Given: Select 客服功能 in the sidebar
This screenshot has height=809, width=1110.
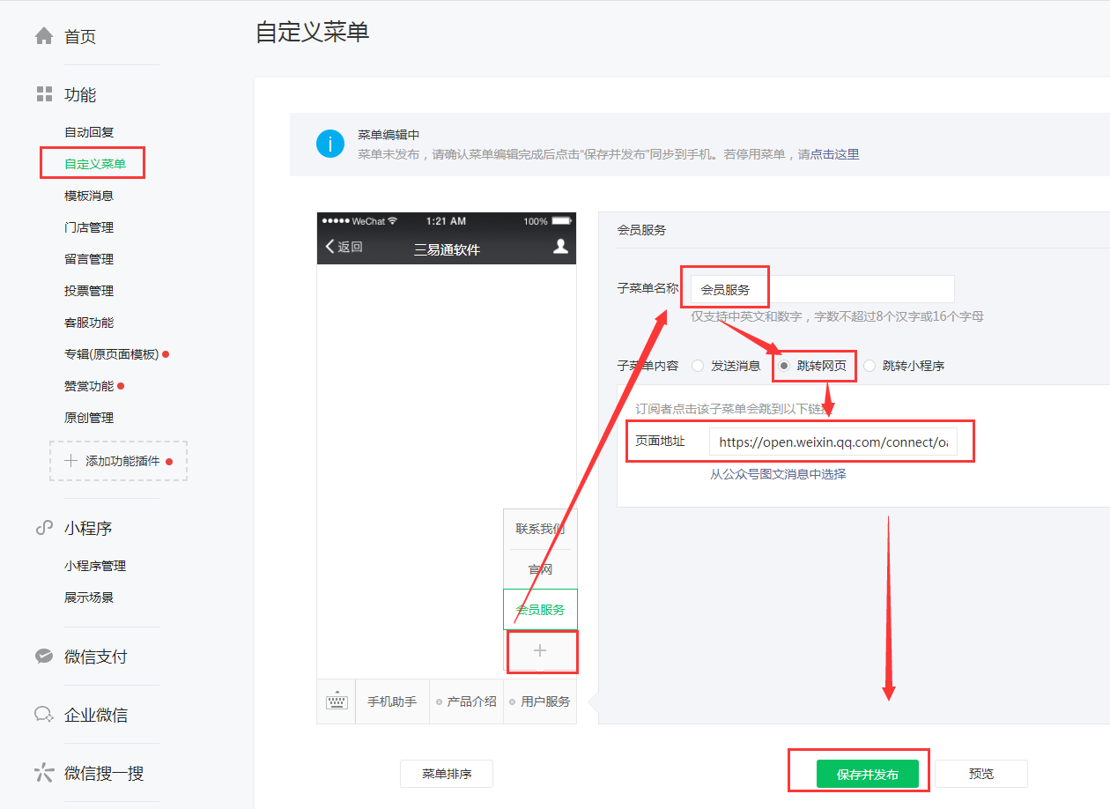Looking at the screenshot, I should click(89, 323).
